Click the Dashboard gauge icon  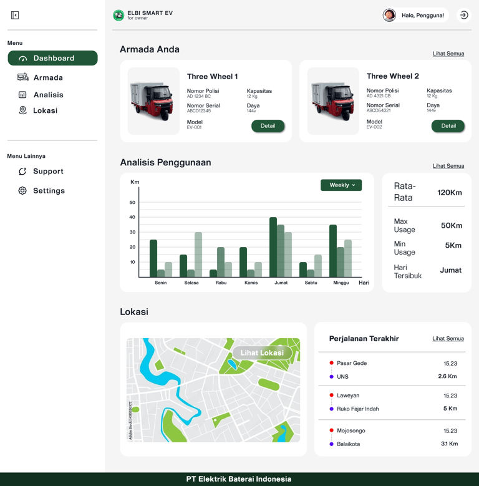pyautogui.click(x=22, y=59)
